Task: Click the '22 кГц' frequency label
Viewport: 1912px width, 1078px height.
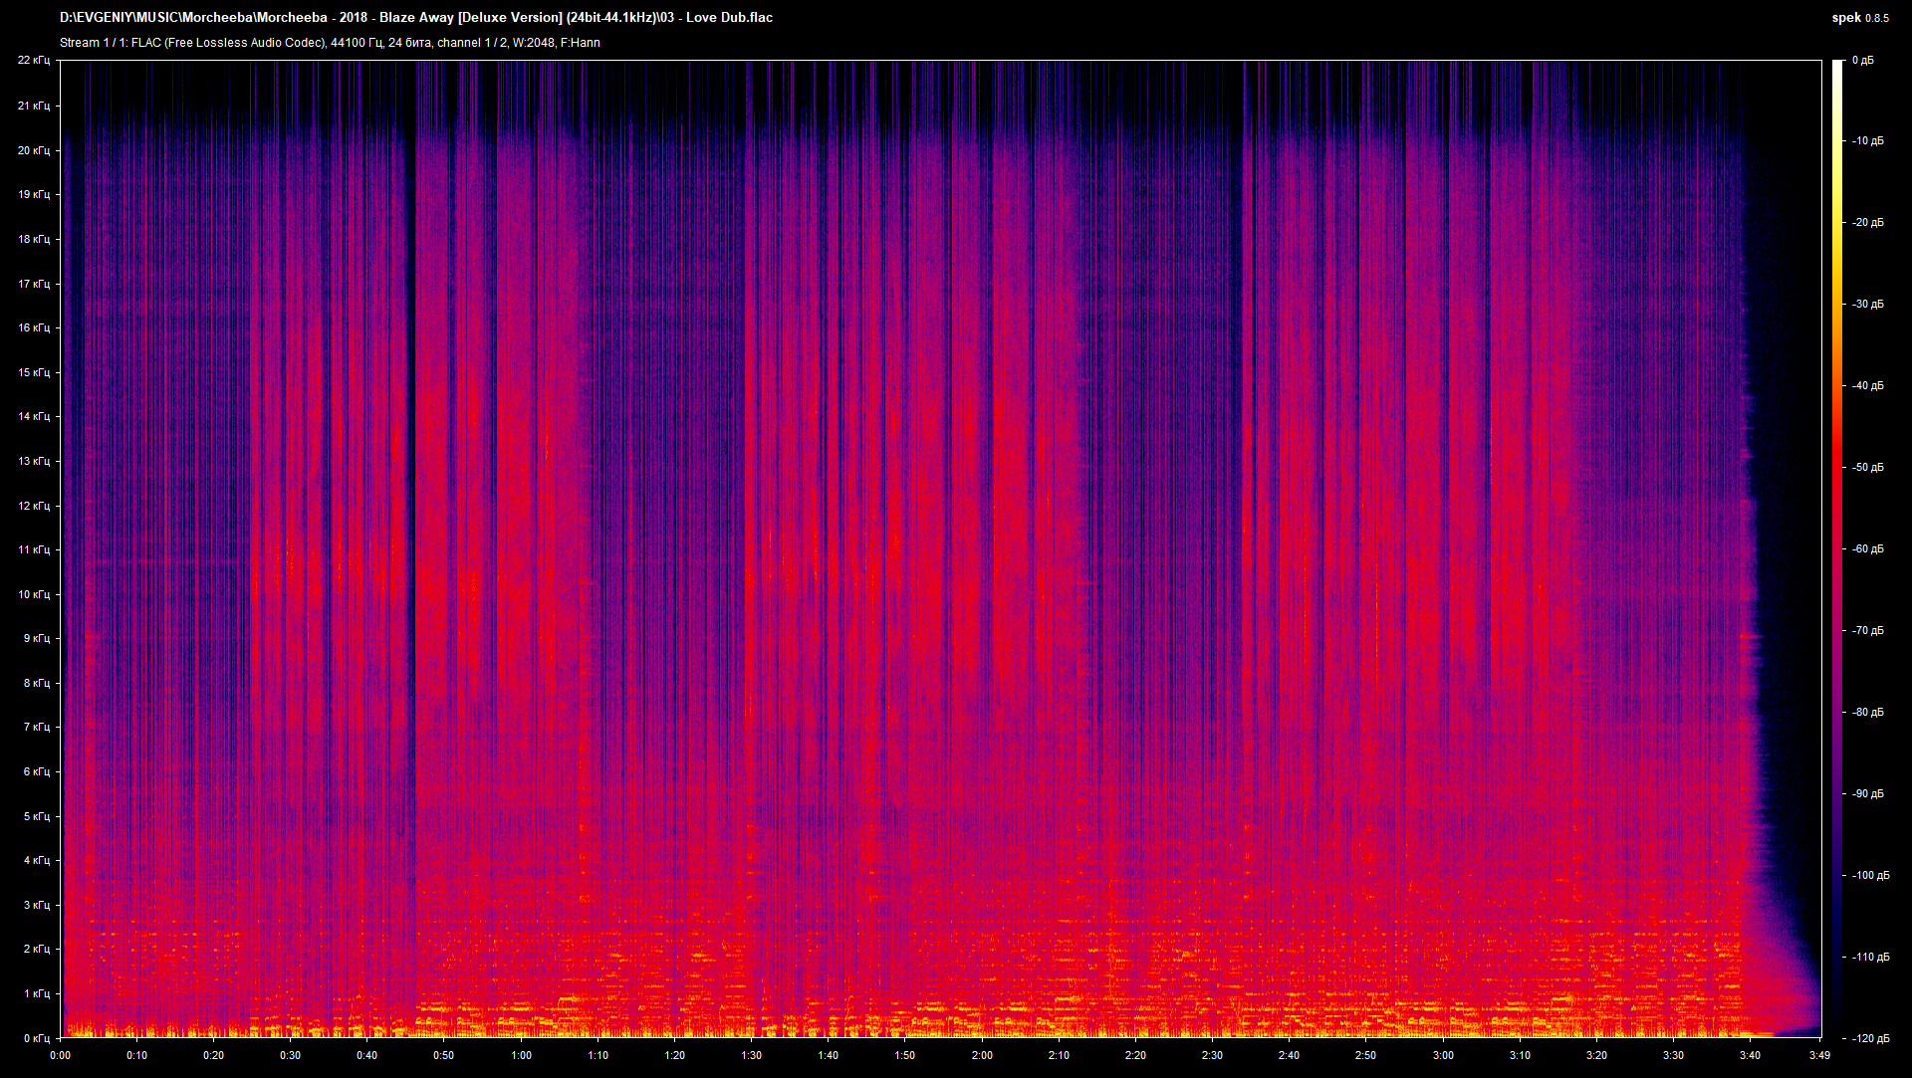Action: 33,61
